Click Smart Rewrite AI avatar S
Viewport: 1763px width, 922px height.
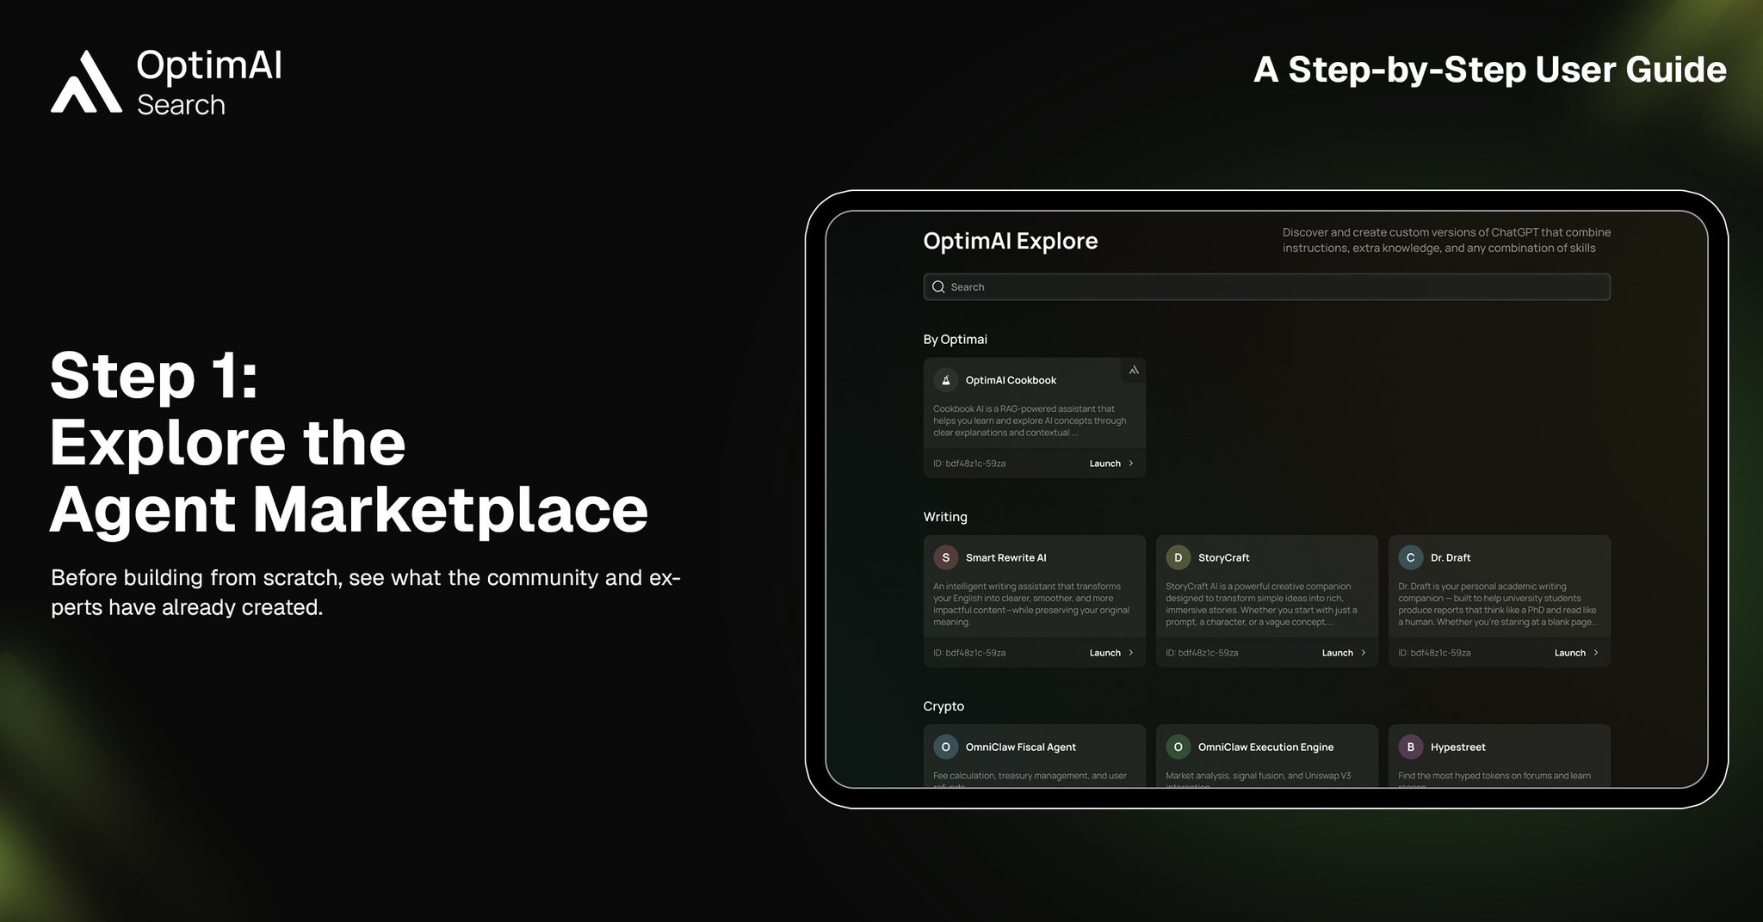click(945, 557)
